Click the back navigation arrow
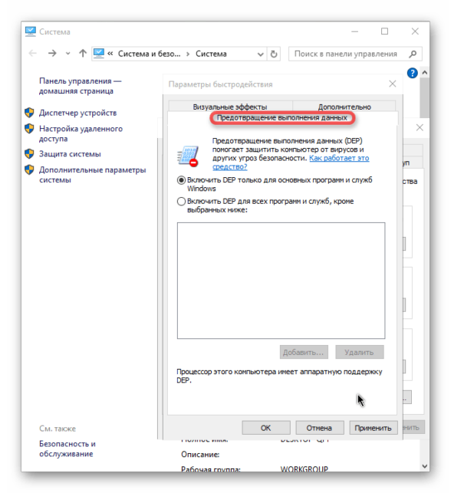Screen dimensions: 451x493 pyautogui.click(x=33, y=54)
